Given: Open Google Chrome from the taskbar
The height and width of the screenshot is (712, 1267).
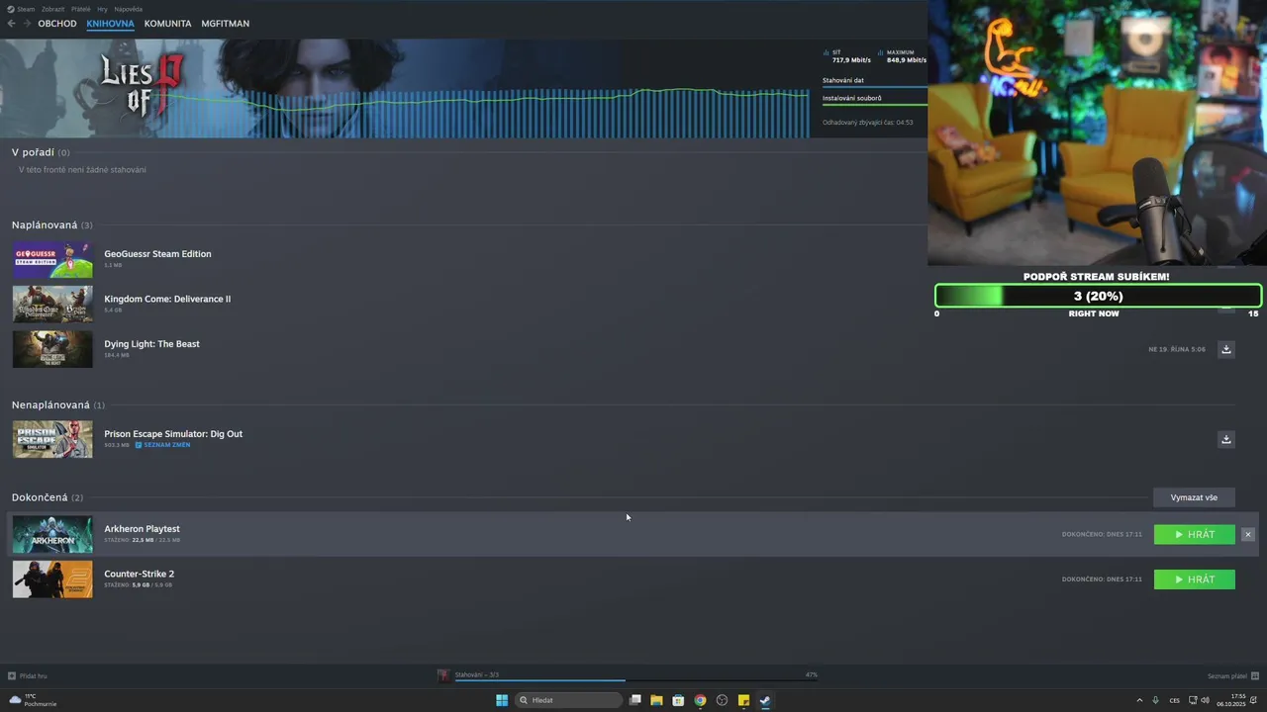Looking at the screenshot, I should tap(700, 700).
